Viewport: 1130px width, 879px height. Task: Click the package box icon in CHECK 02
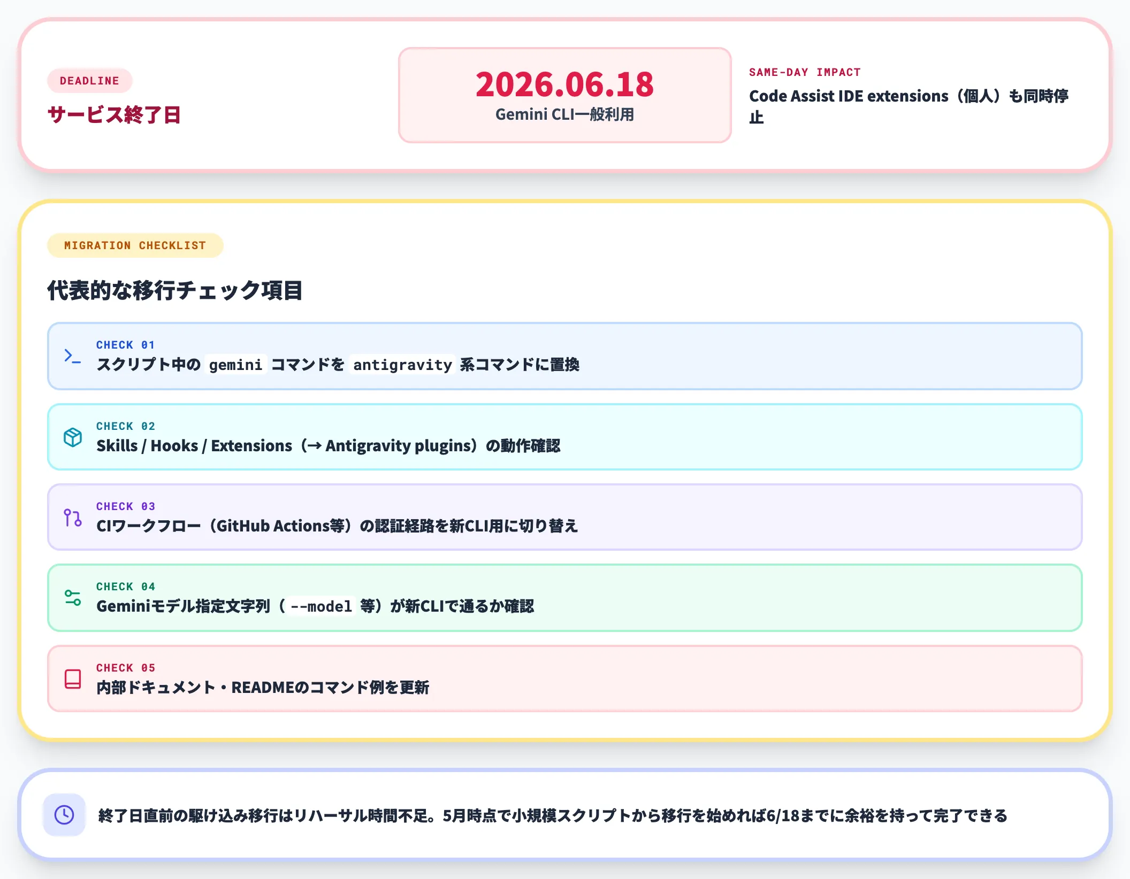pos(73,437)
